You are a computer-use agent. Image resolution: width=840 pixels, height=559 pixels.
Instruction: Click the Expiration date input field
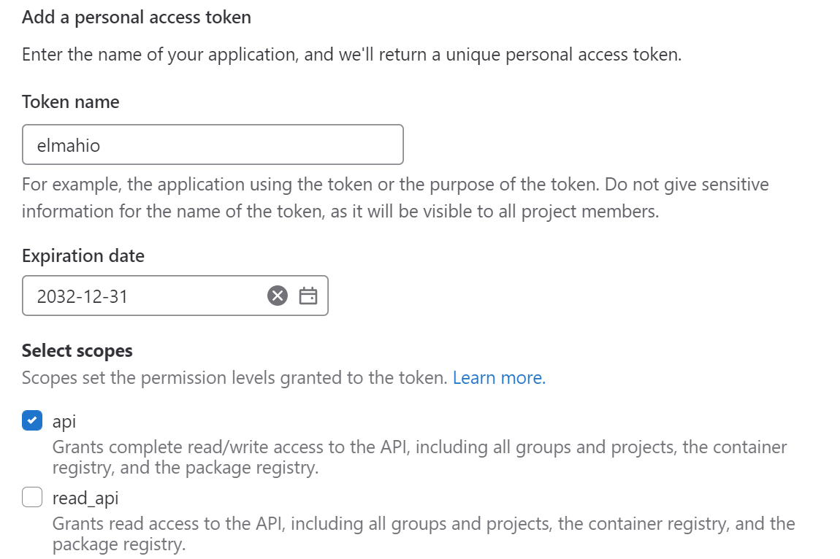pos(175,296)
